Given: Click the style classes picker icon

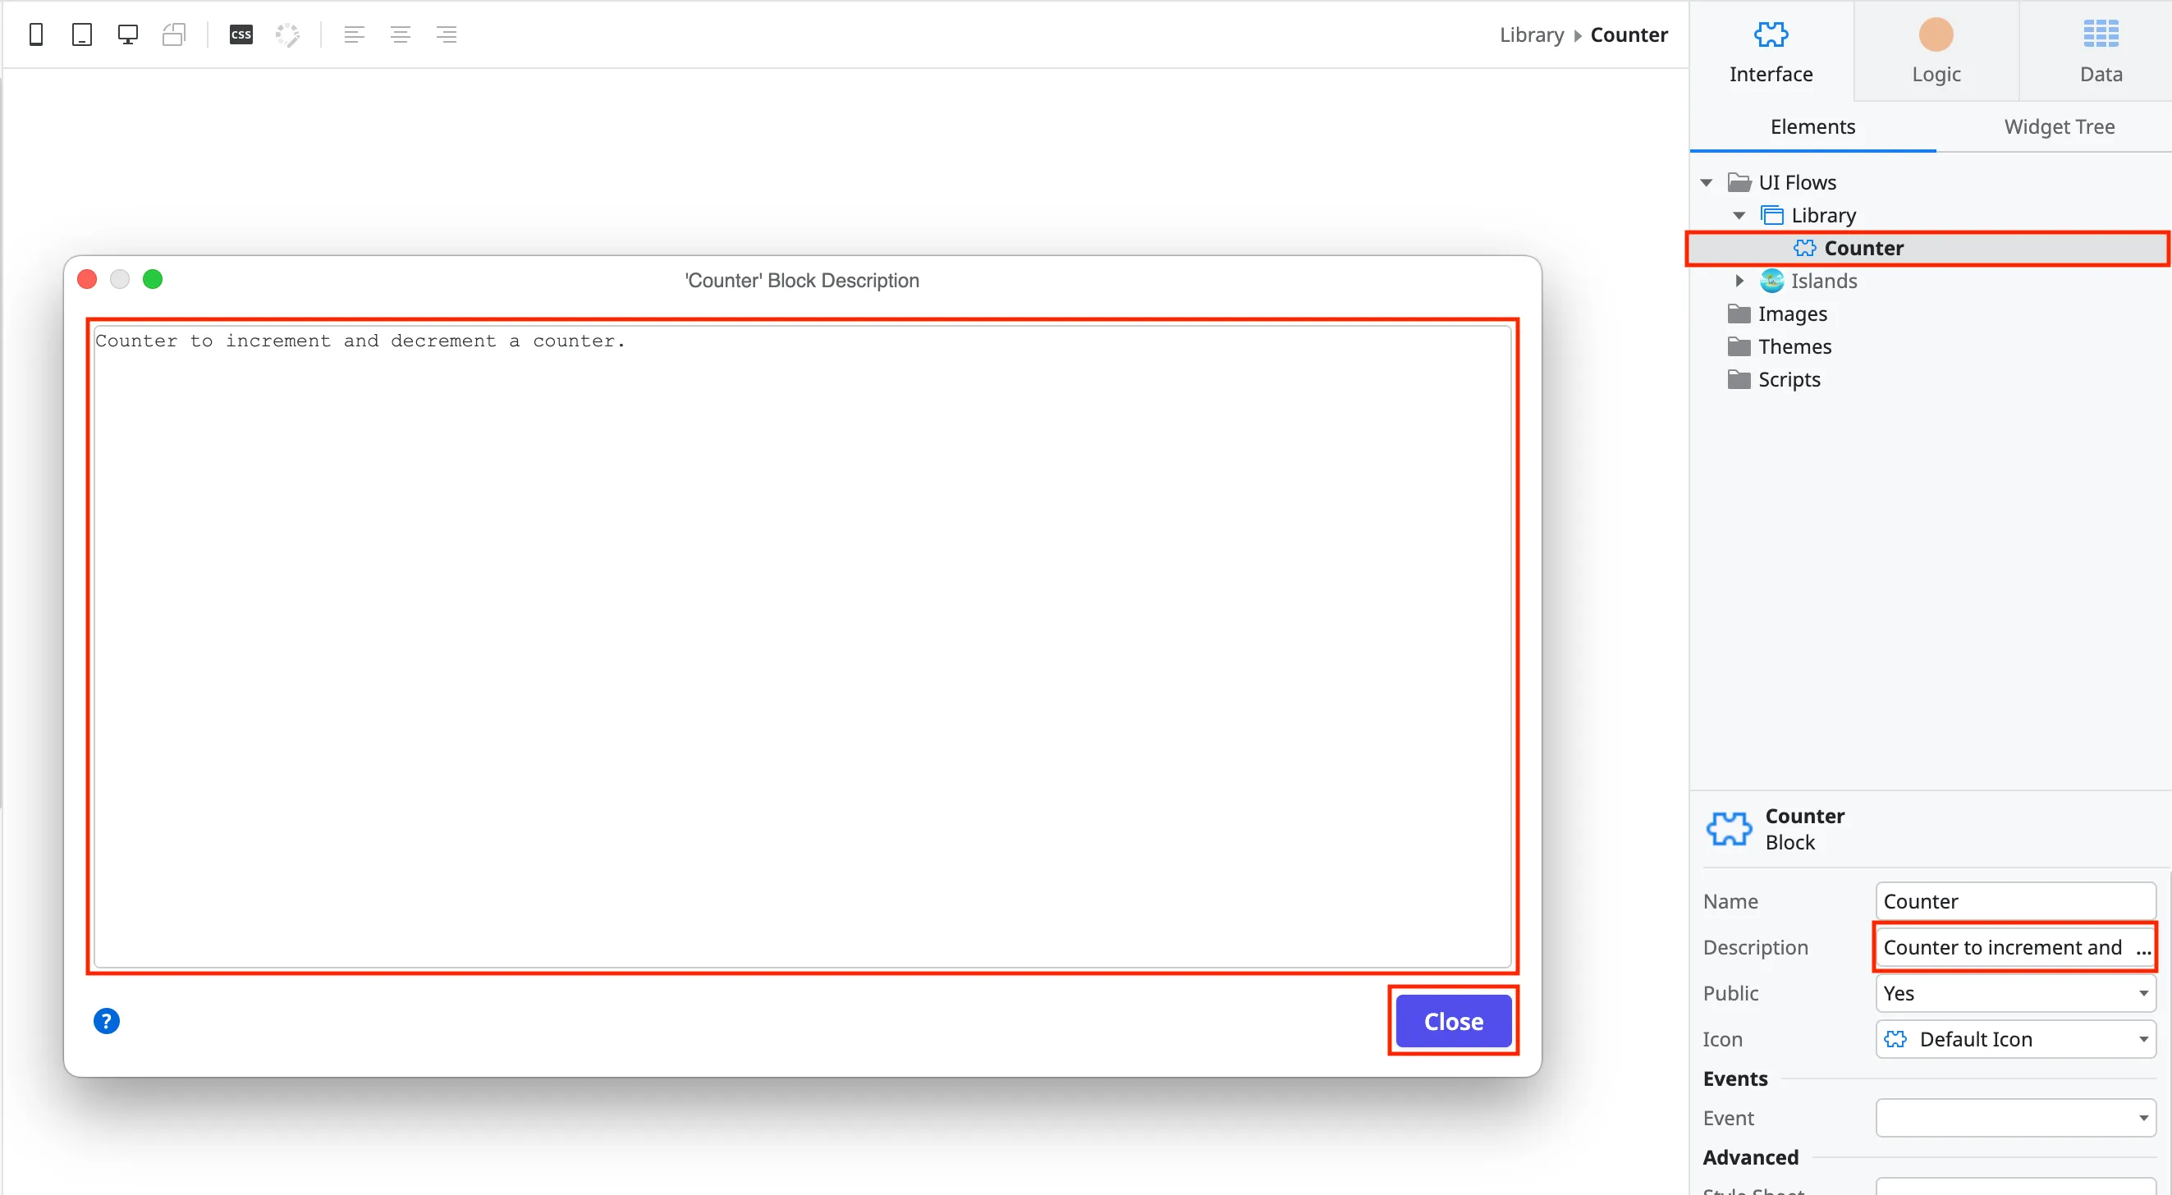Looking at the screenshot, I should click(x=287, y=34).
